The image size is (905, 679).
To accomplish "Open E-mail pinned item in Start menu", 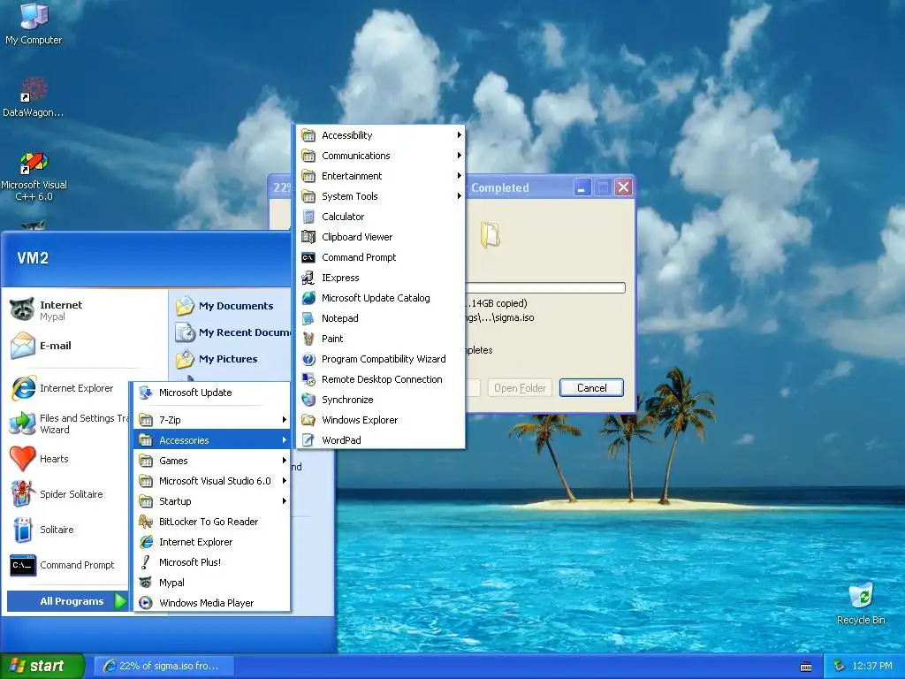I will (86, 346).
